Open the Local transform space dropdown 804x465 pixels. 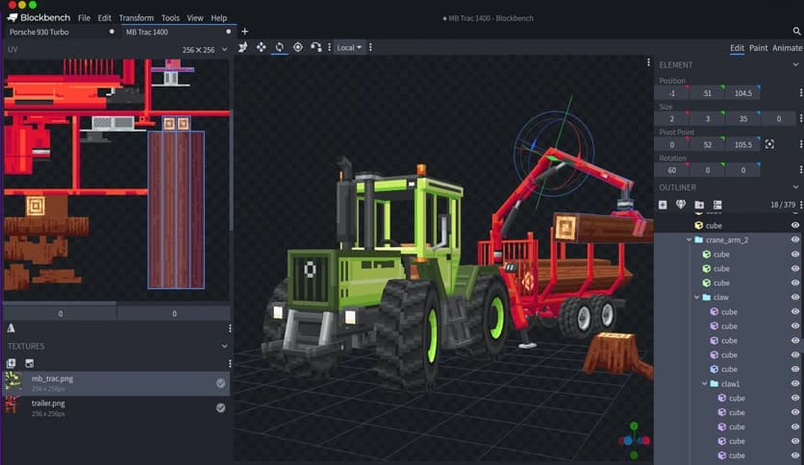(349, 47)
